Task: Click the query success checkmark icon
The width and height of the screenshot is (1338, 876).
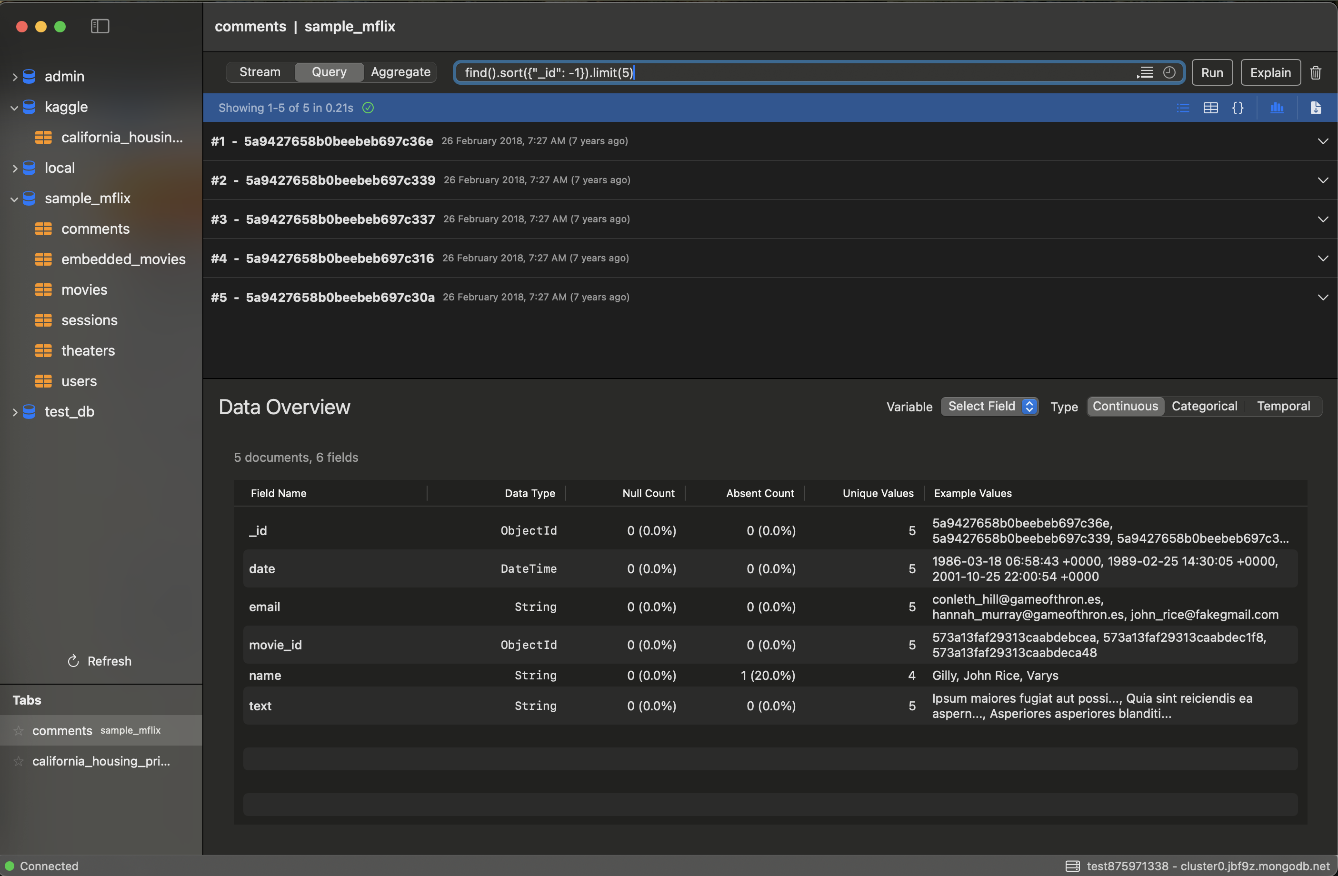Action: click(368, 108)
